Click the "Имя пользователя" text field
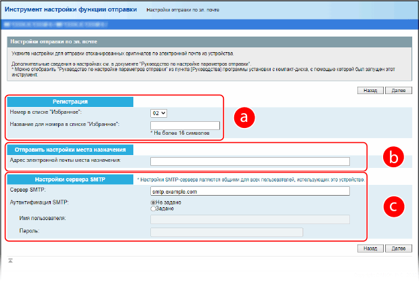Screen dimensions: 419x281 tap(250, 219)
